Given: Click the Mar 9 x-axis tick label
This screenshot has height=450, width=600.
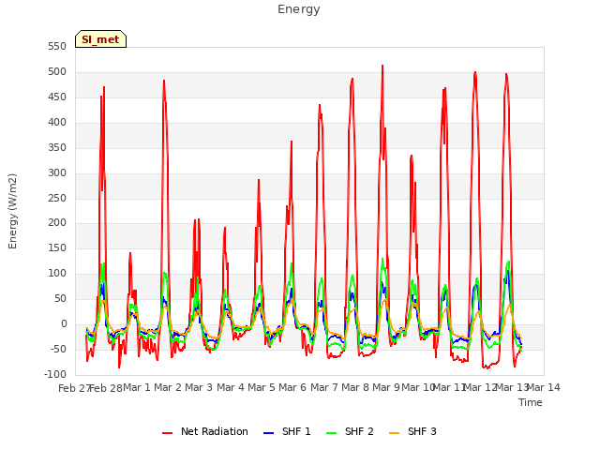Looking at the screenshot, I should point(386,387).
